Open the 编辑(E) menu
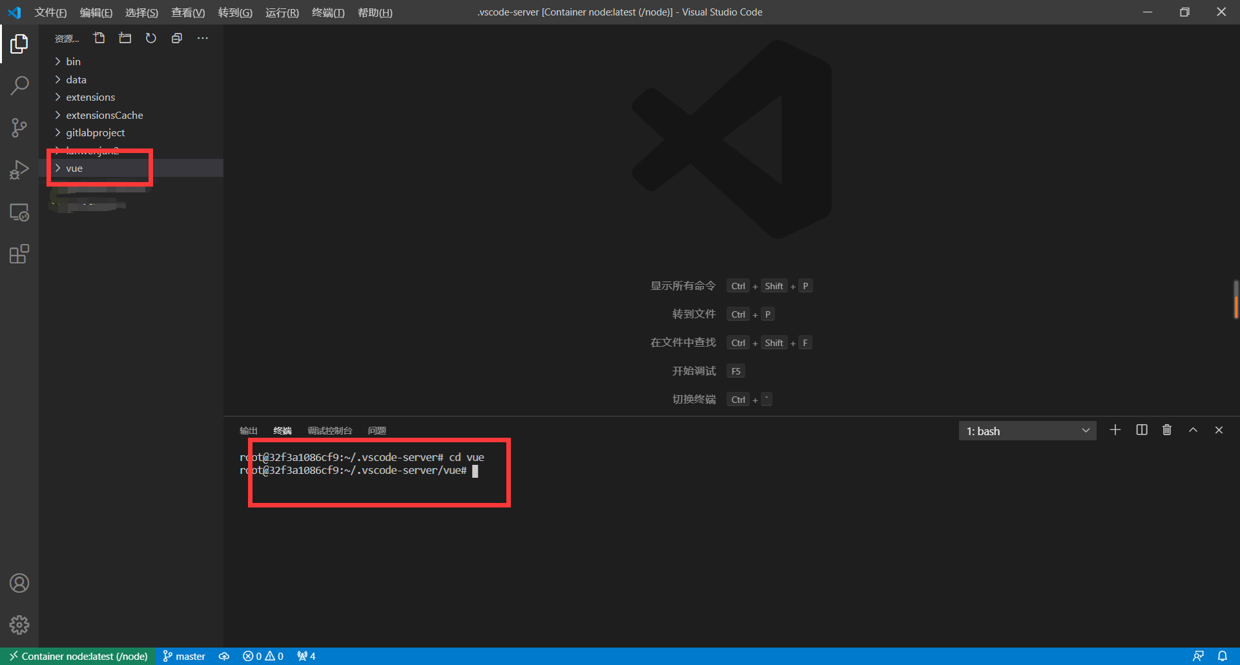Image resolution: width=1240 pixels, height=665 pixels. [x=96, y=12]
